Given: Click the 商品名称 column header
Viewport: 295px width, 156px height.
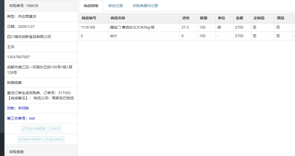Looking at the screenshot, I should [118, 18].
